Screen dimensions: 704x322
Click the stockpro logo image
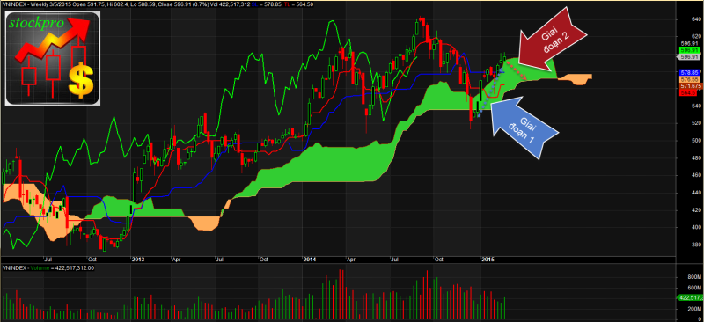(53, 58)
